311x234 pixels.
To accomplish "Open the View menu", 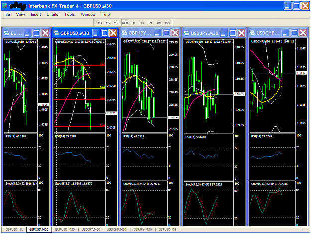I will click(x=20, y=14).
